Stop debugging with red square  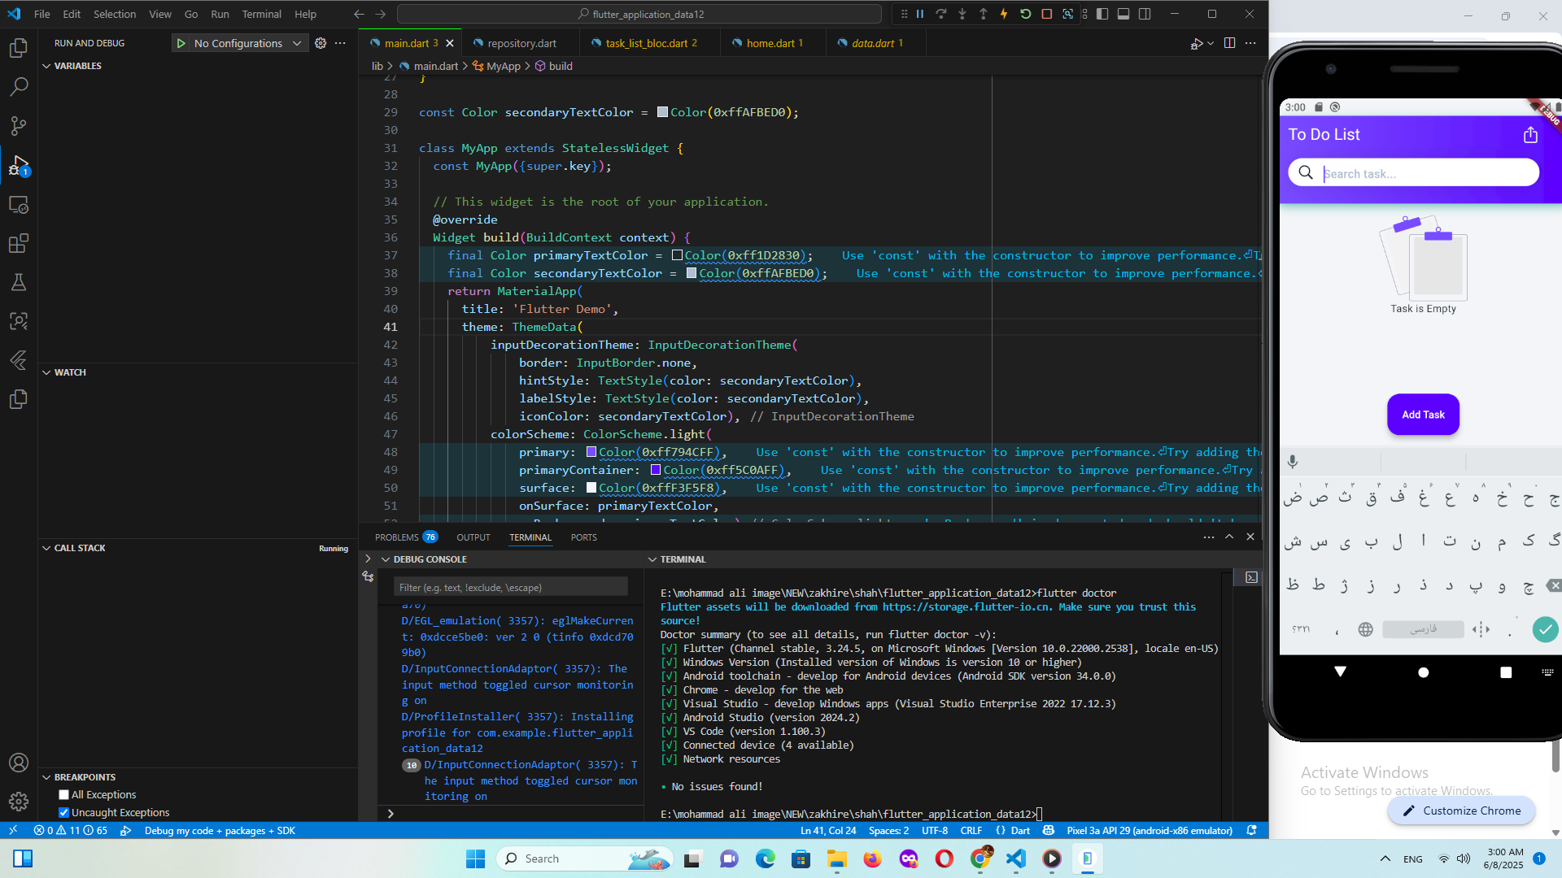1047,14
